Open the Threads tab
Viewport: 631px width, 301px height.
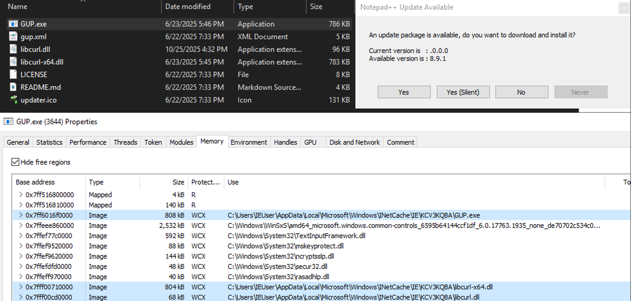pyautogui.click(x=125, y=142)
